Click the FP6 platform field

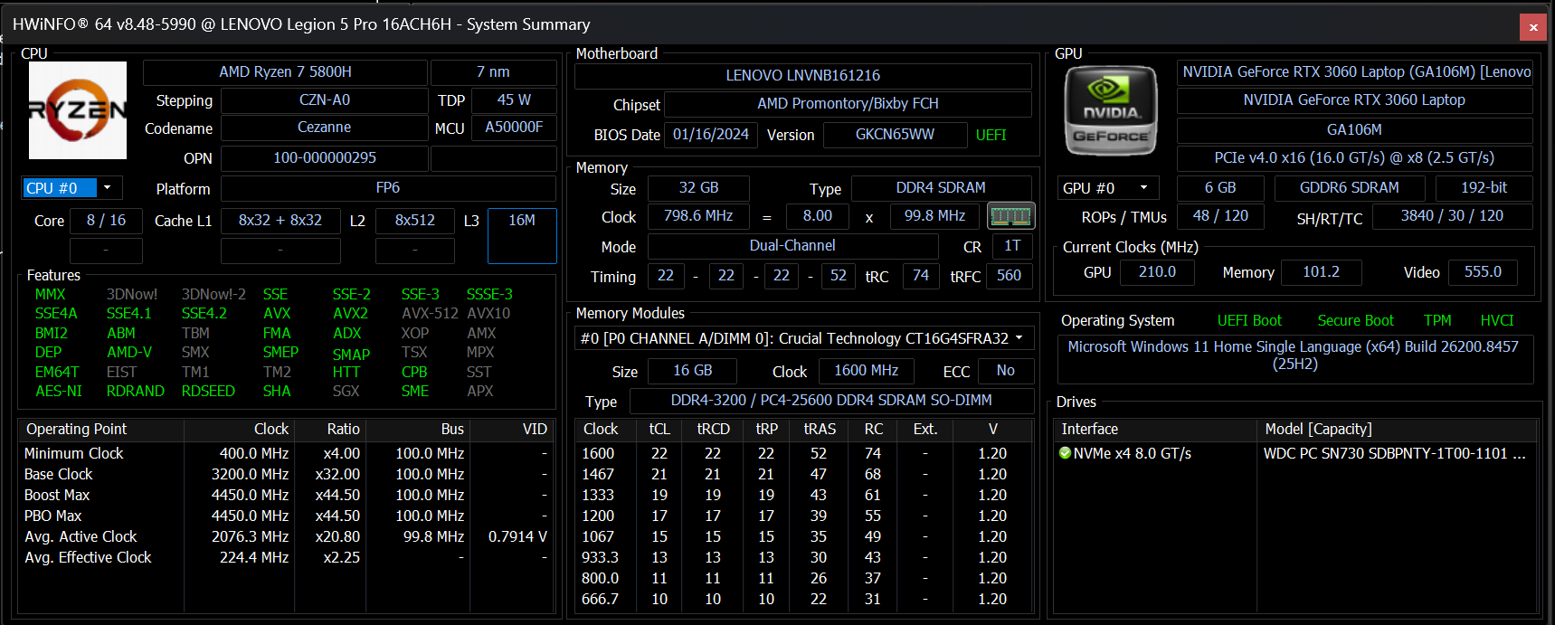[x=388, y=188]
